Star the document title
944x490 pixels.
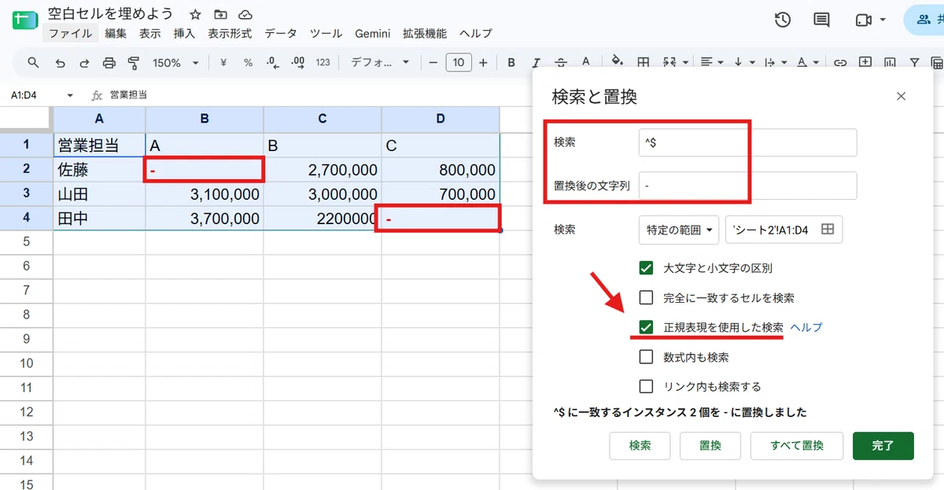click(x=196, y=14)
